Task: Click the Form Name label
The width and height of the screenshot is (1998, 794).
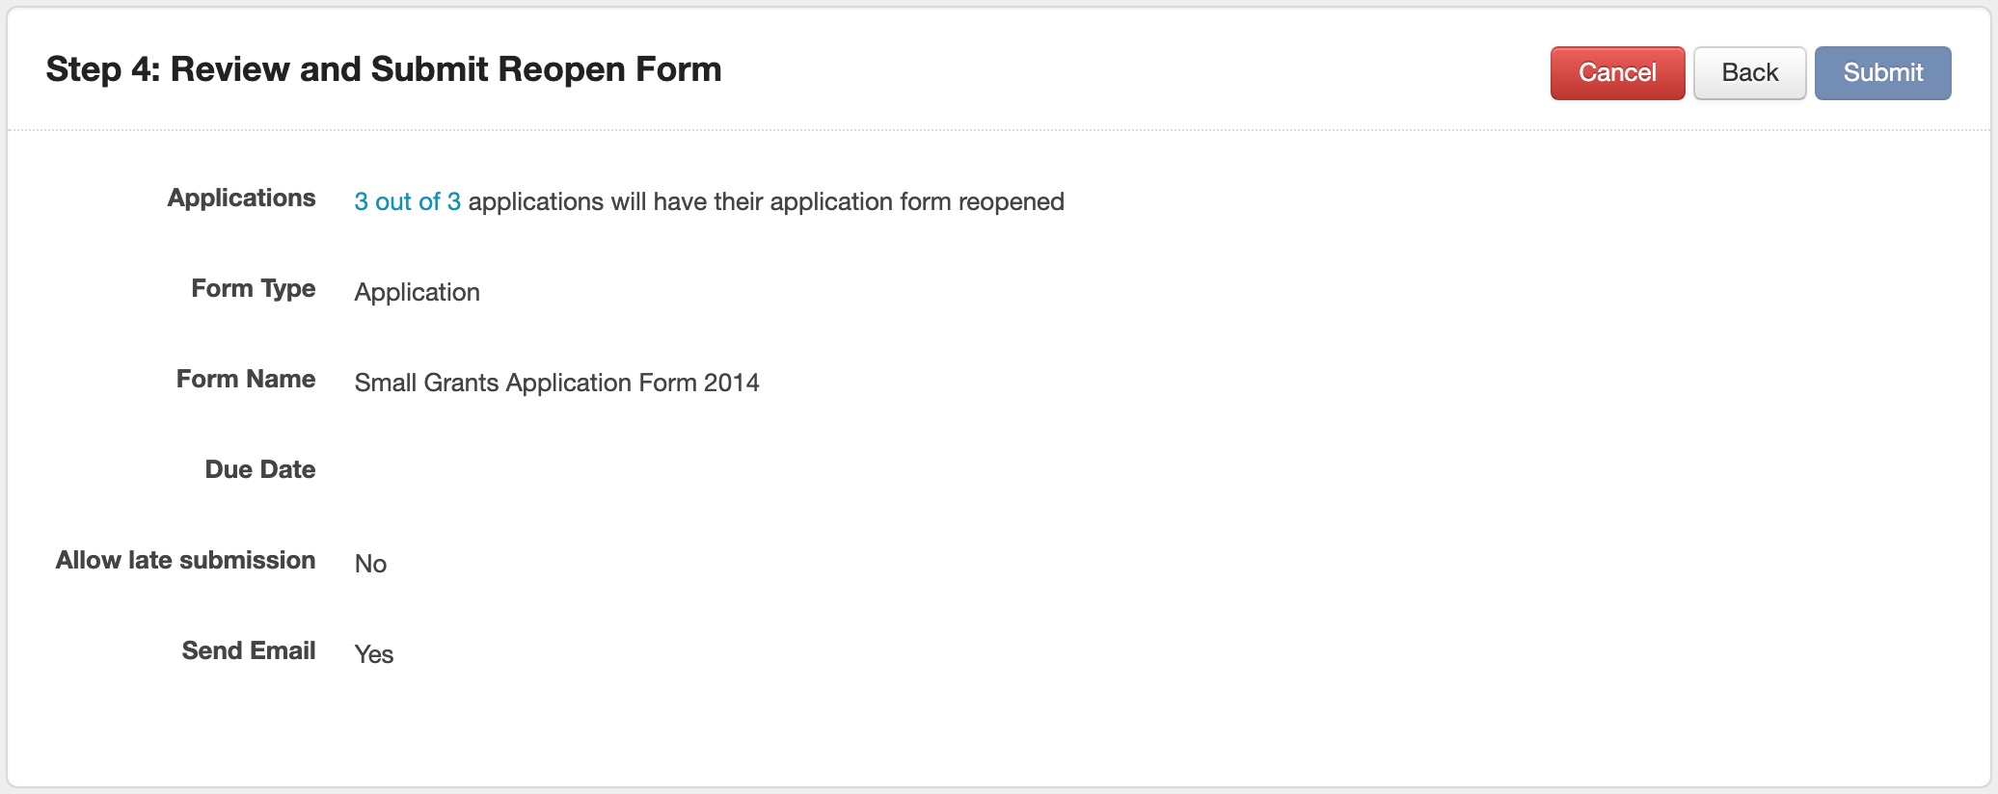Action: click(245, 379)
